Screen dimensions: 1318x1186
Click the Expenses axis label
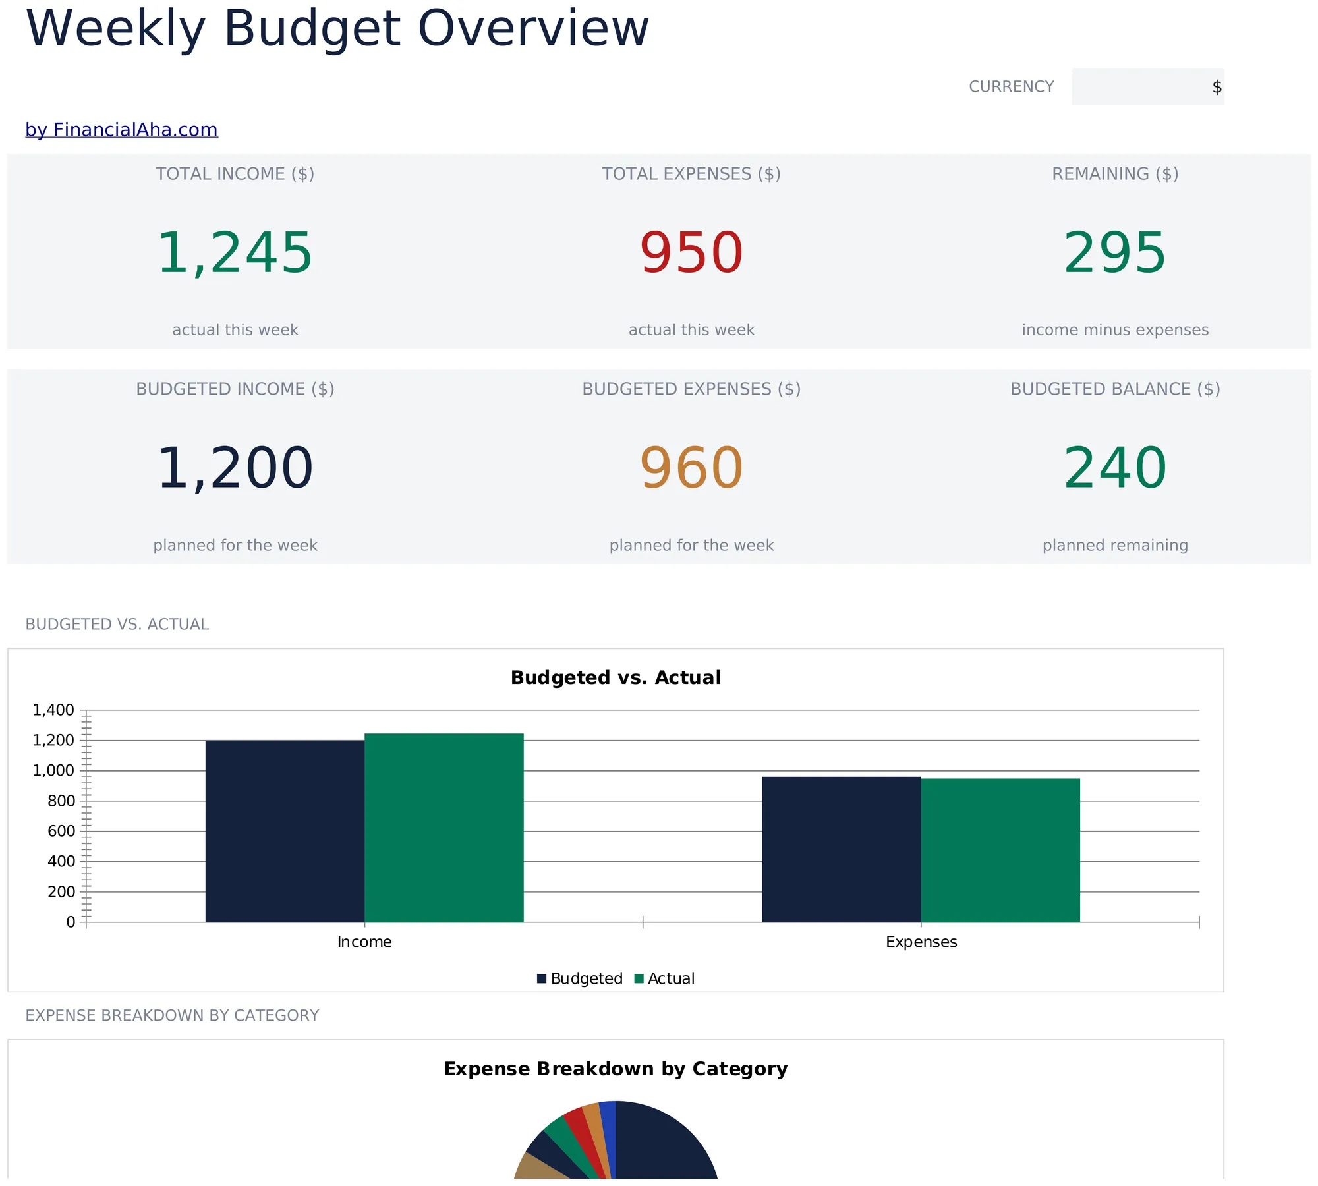921,942
